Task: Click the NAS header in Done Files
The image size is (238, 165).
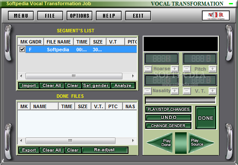Action: click(130, 106)
